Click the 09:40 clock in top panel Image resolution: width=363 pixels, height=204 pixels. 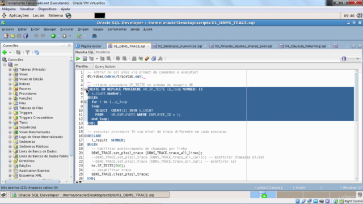349,15
